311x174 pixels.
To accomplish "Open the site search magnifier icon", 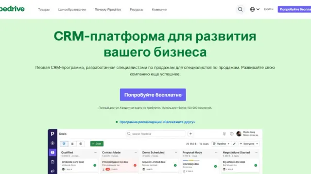I will pos(240,9).
